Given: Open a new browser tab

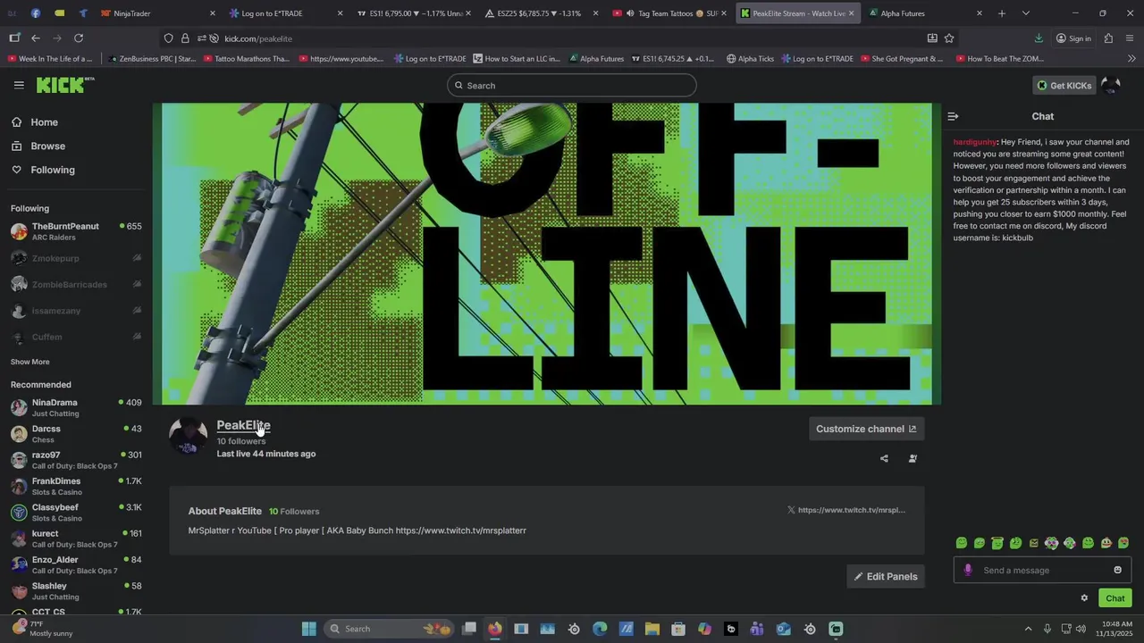Looking at the screenshot, I should pyautogui.click(x=1002, y=13).
